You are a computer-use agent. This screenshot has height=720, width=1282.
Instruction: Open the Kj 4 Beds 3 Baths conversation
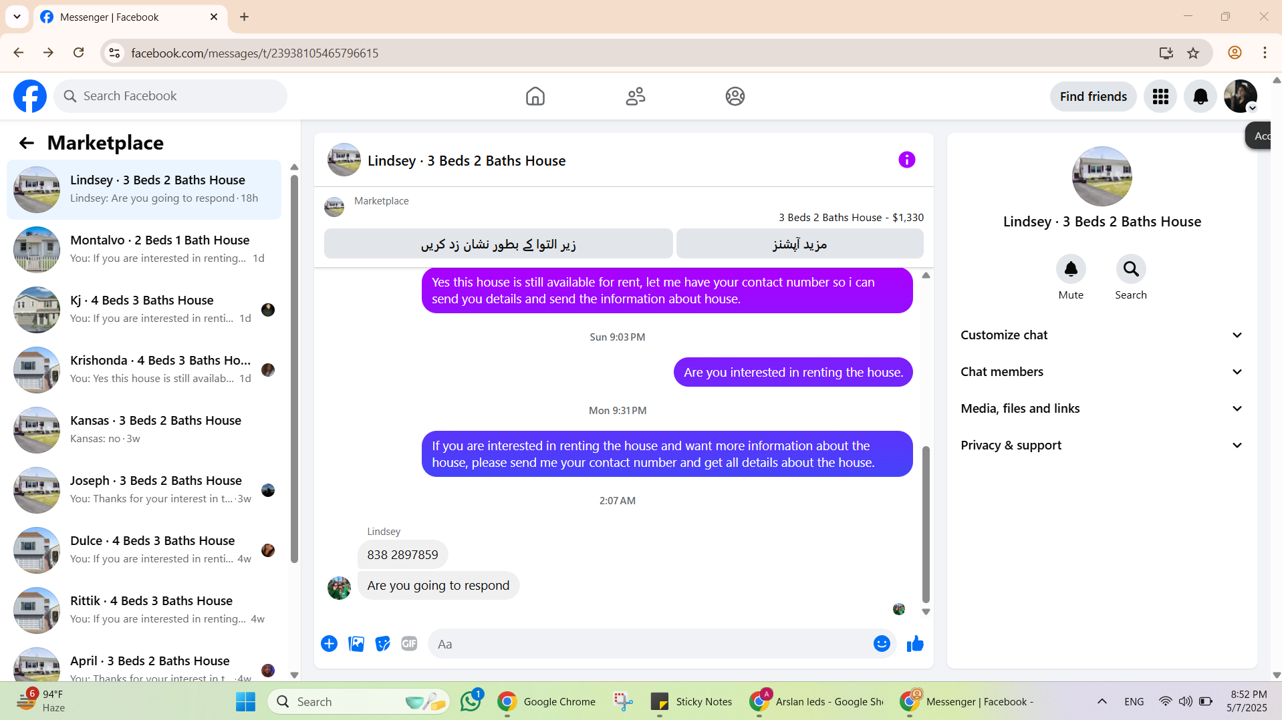coord(144,309)
